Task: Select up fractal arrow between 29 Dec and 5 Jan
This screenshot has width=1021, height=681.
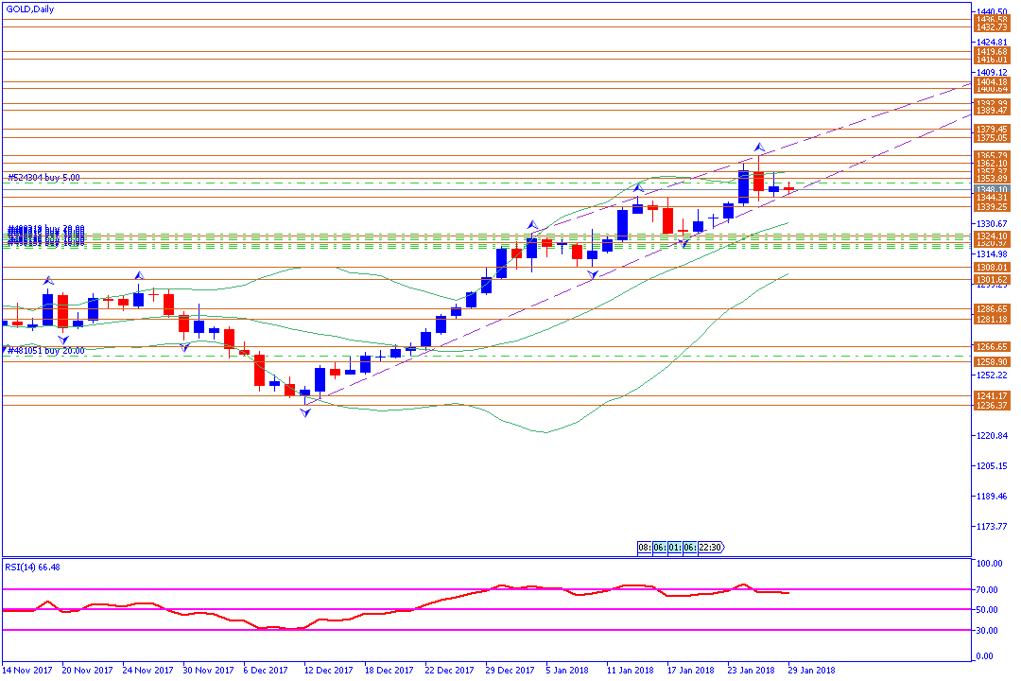Action: point(533,226)
